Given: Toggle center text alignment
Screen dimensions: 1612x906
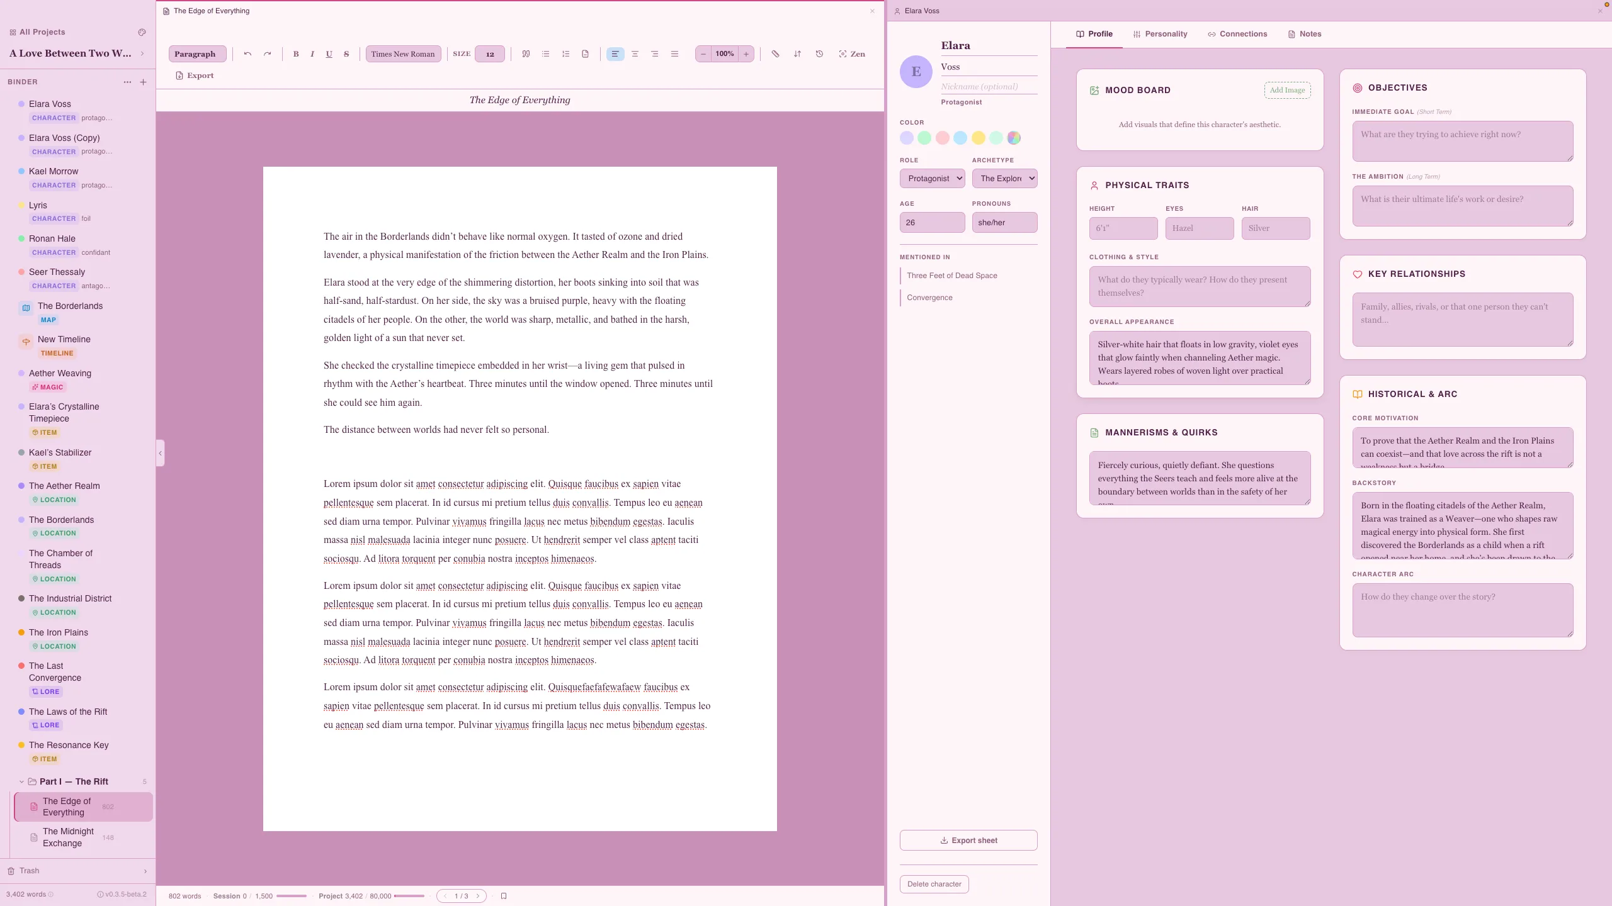Looking at the screenshot, I should (634, 54).
